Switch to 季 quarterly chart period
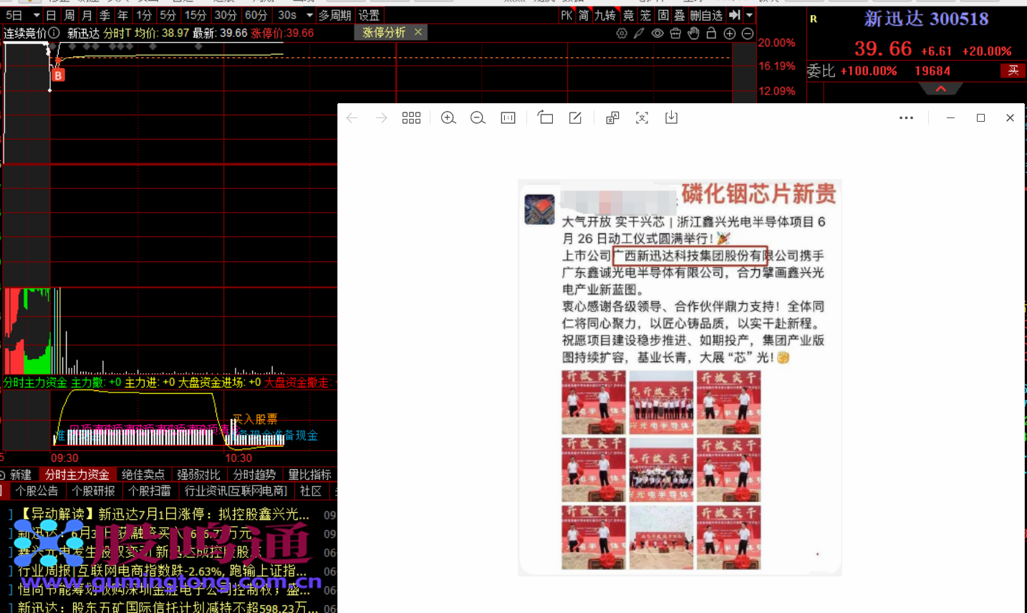Image resolution: width=1027 pixels, height=613 pixels. 105,15
